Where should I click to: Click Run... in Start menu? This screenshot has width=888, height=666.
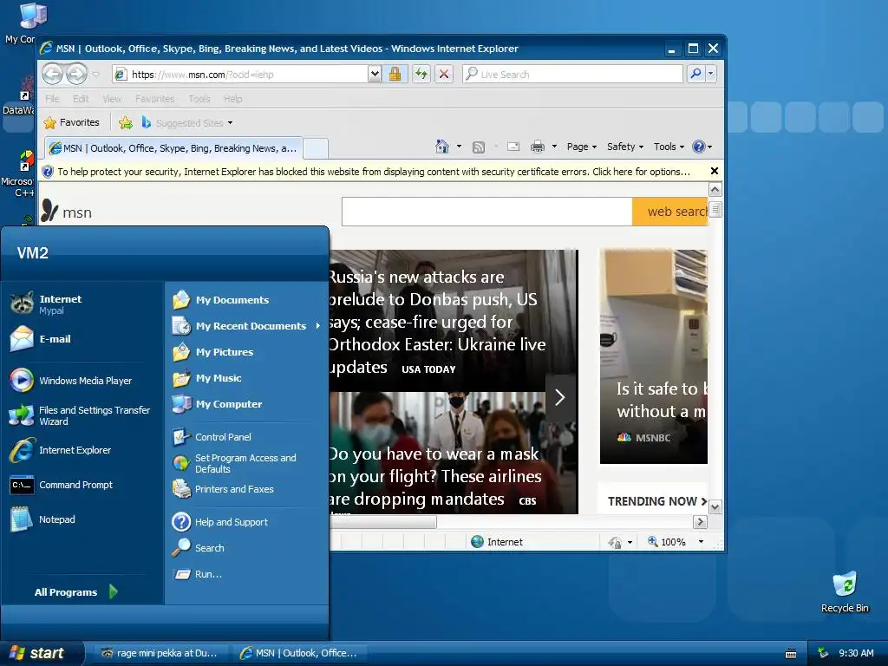[246, 574]
